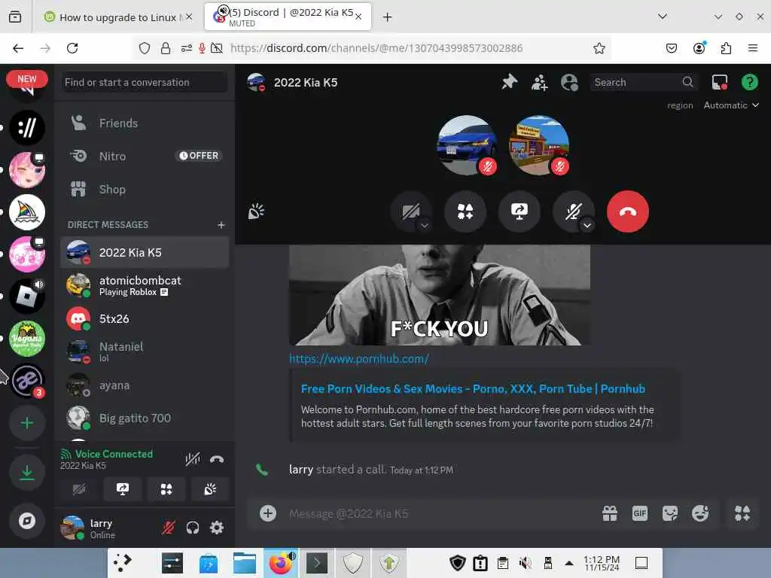Start an activity from call controls
The image size is (771, 578).
[465, 211]
